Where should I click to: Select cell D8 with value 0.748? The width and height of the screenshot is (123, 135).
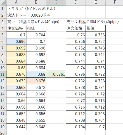pyautogui.click(x=76, y=55)
